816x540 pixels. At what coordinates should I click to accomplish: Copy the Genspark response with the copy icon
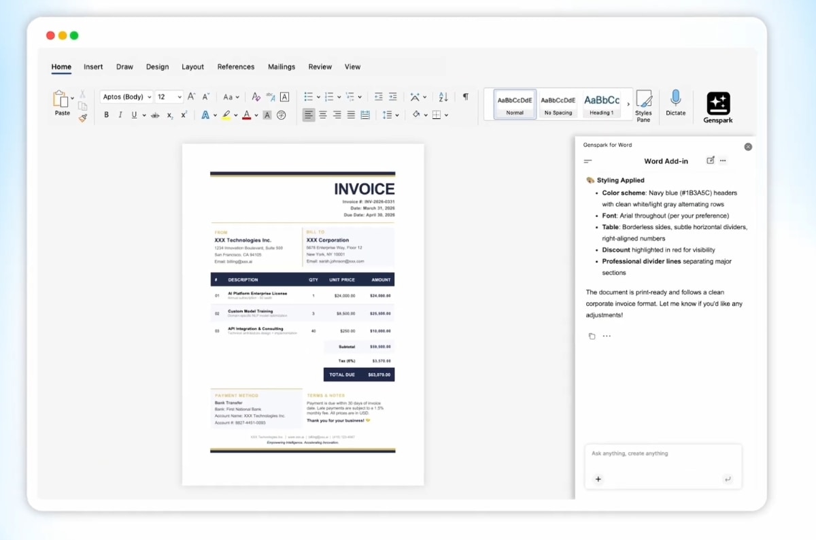[x=592, y=336]
